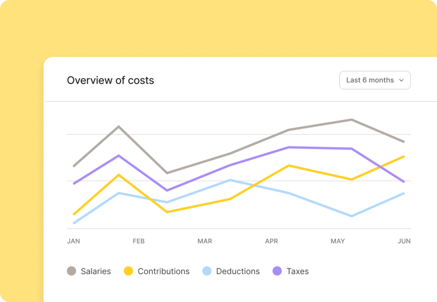Click the MAY axis label
This screenshot has width=437, height=302.
pos(338,241)
